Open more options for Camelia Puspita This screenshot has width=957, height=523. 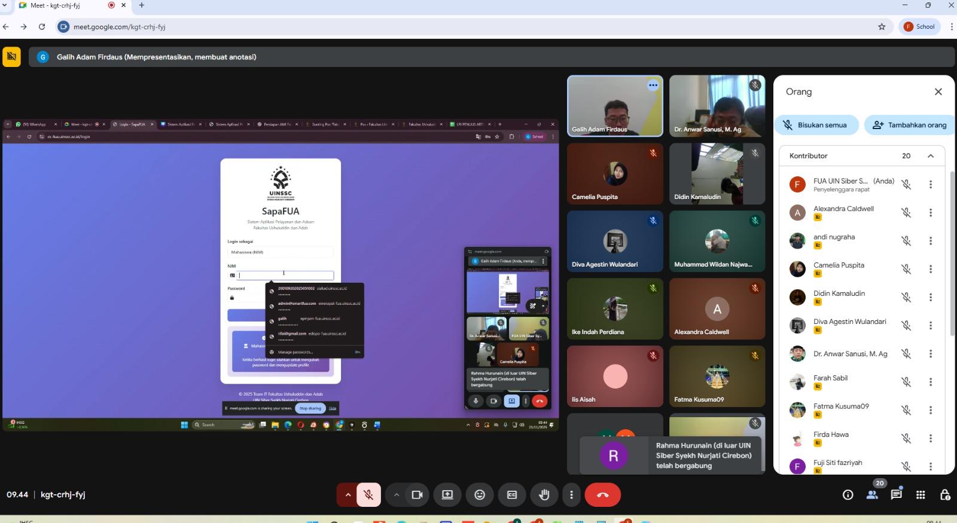(930, 269)
